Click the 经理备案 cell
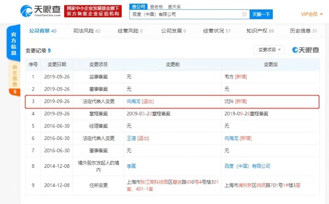 coord(98,126)
